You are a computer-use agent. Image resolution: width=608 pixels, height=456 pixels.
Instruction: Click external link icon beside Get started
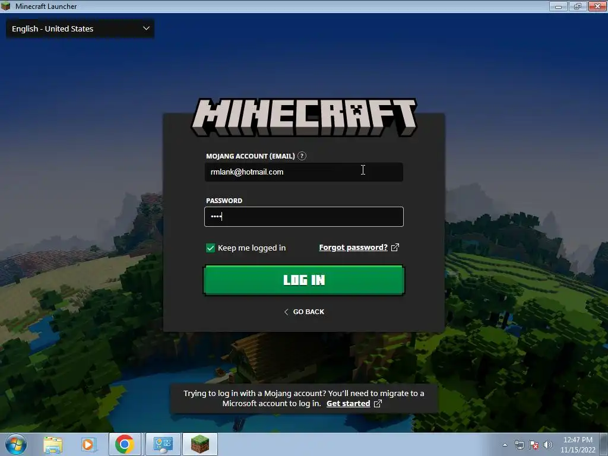[378, 403]
